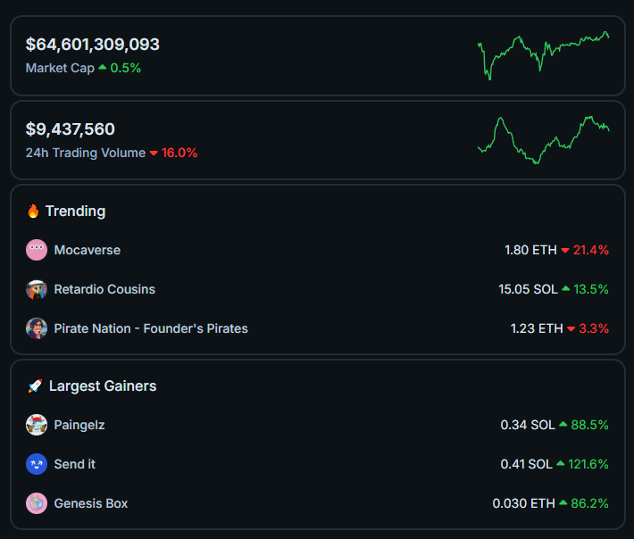The height and width of the screenshot is (539, 634).
Task: Click the Mocaverse collection avatar icon
Action: 37,250
